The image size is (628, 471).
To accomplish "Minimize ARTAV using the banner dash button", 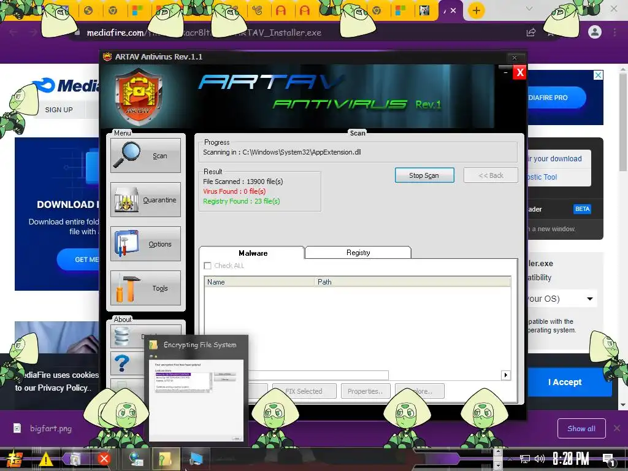I will 505,72.
